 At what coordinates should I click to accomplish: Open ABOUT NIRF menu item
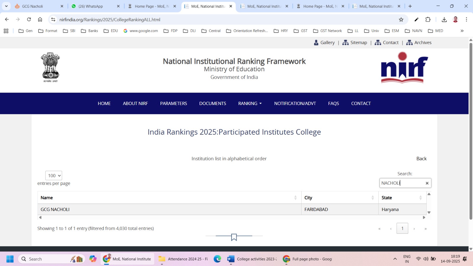pyautogui.click(x=135, y=103)
